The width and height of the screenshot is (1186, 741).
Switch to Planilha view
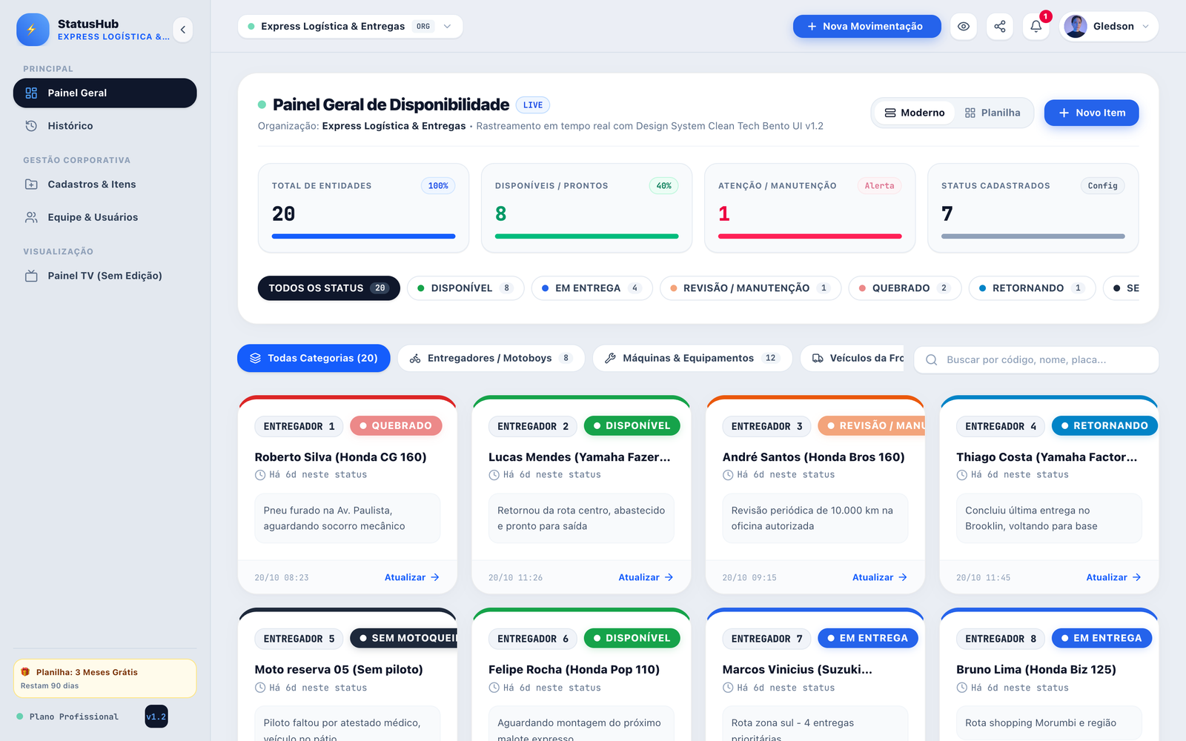[x=993, y=113]
